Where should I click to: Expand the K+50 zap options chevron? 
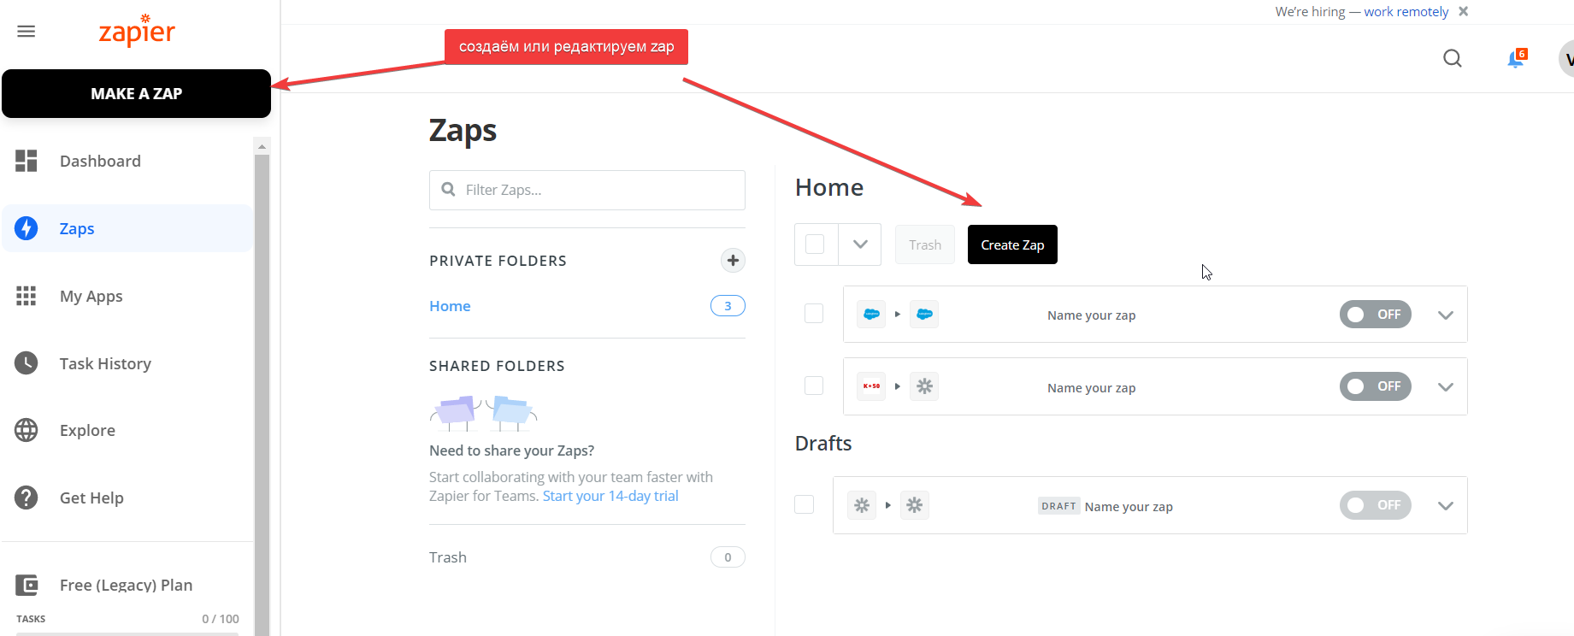1446,387
